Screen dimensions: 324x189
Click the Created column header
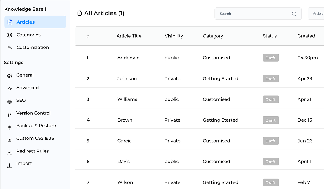306,36
